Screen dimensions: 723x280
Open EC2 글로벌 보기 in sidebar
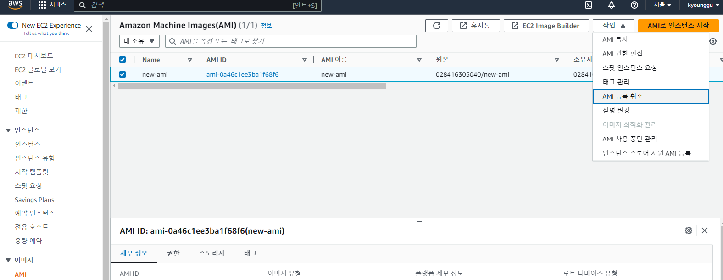pos(38,70)
